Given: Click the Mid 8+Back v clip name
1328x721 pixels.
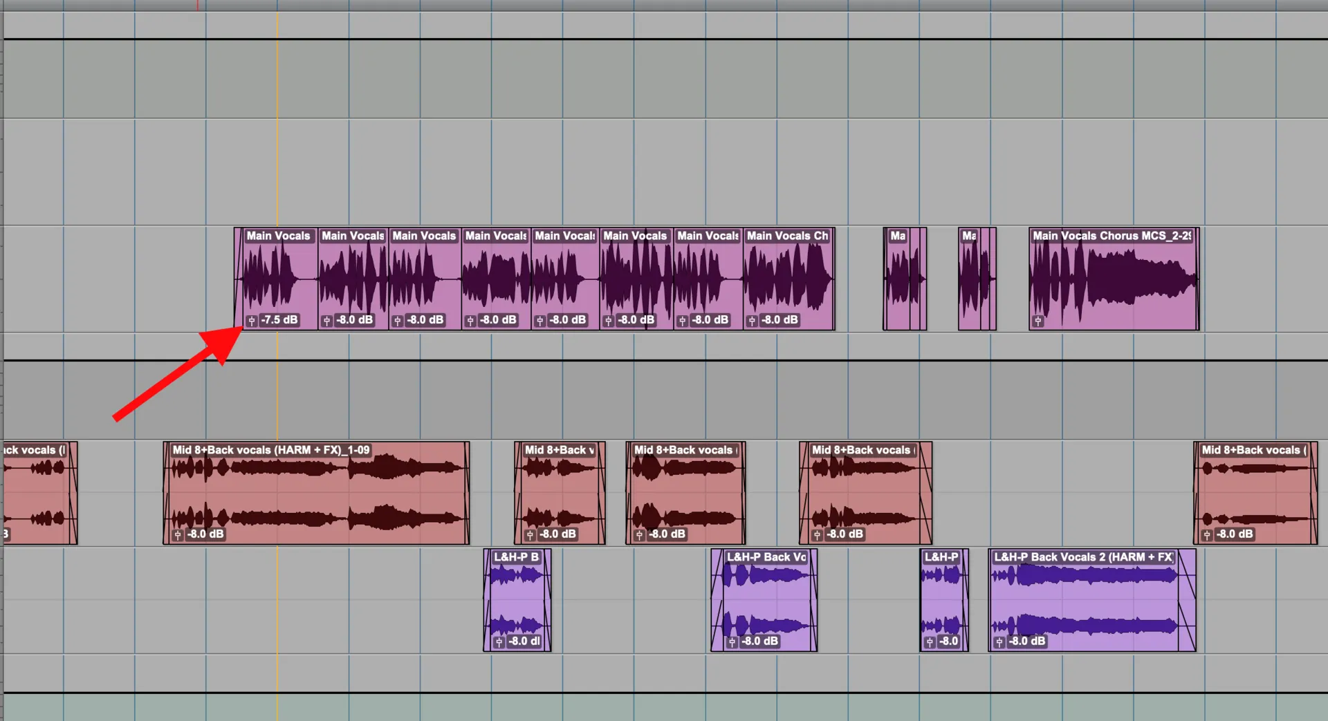Looking at the screenshot, I should pos(559,450).
